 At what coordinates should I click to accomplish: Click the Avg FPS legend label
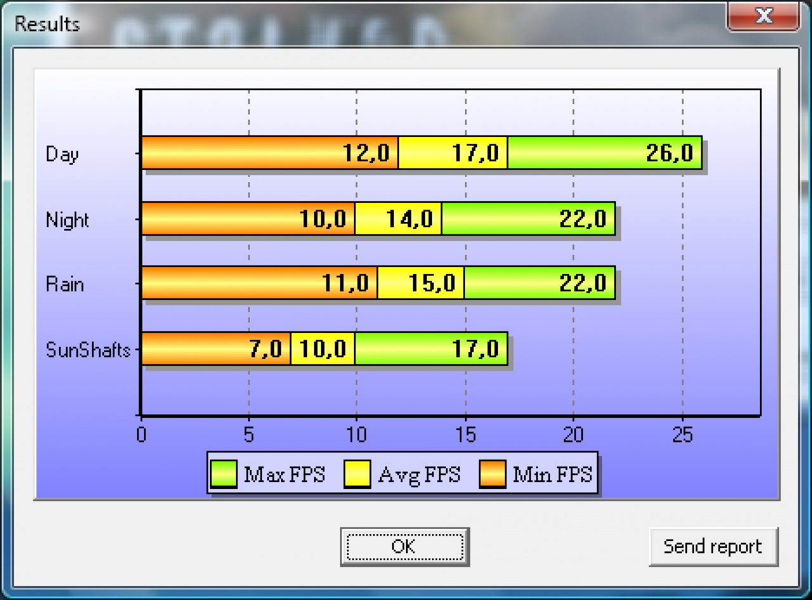[x=419, y=474]
